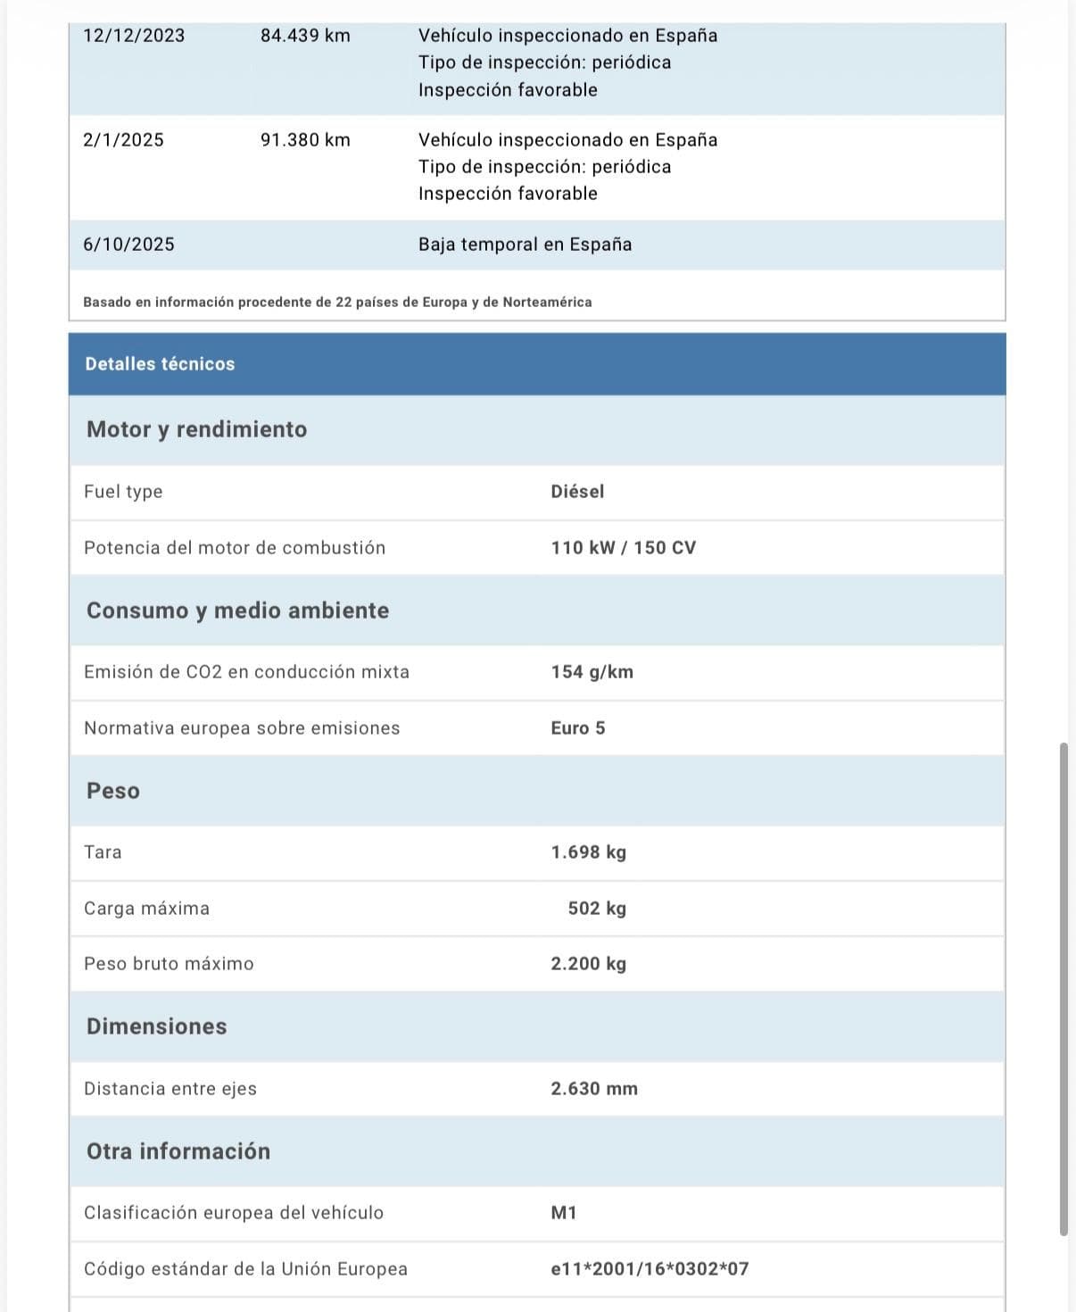Select the Consumo y medio ambiente heading
Viewport: 1076px width, 1312px height.
point(237,610)
